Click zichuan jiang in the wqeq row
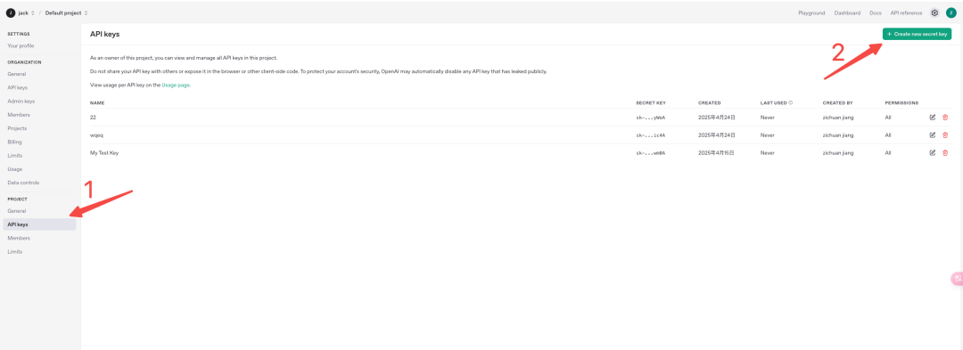 838,134
